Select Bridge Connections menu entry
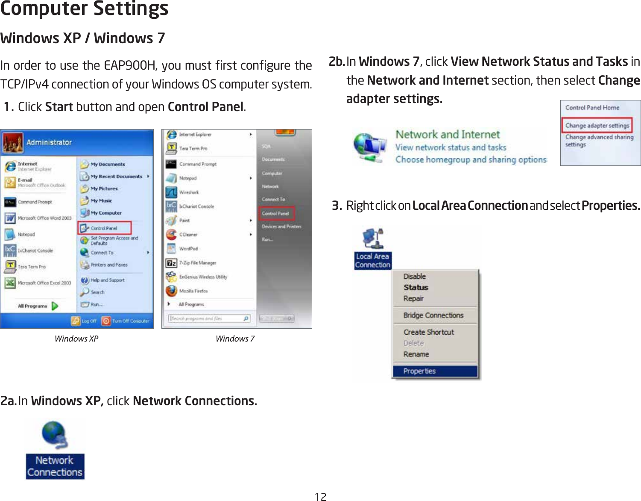641x501 pixels. [x=433, y=315]
